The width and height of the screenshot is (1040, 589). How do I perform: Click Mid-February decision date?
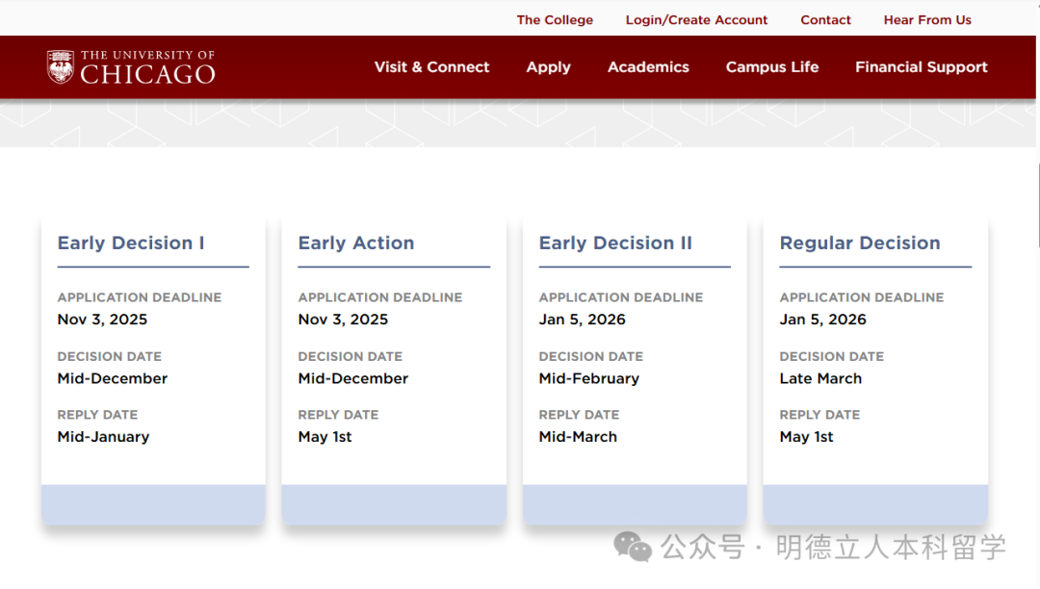coord(589,378)
